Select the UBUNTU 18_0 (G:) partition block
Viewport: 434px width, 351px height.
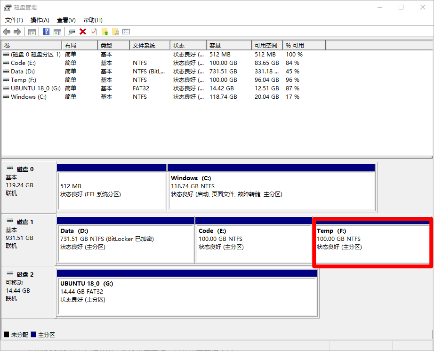pyautogui.click(x=187, y=293)
